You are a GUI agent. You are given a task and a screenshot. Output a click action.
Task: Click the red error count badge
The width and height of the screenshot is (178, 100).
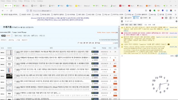(163, 18)
